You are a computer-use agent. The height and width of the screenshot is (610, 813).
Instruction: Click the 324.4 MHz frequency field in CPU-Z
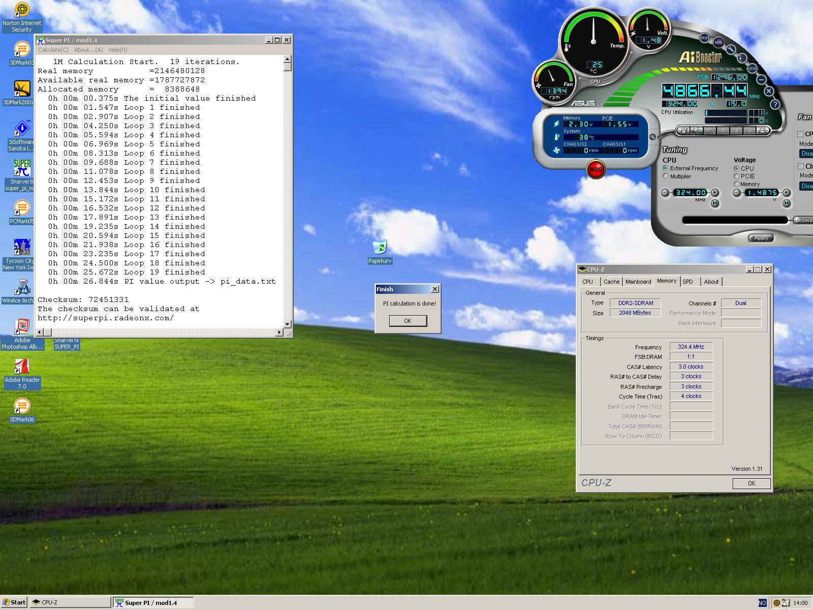click(x=691, y=347)
